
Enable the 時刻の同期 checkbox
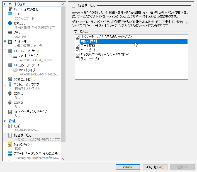(x=78, y=41)
